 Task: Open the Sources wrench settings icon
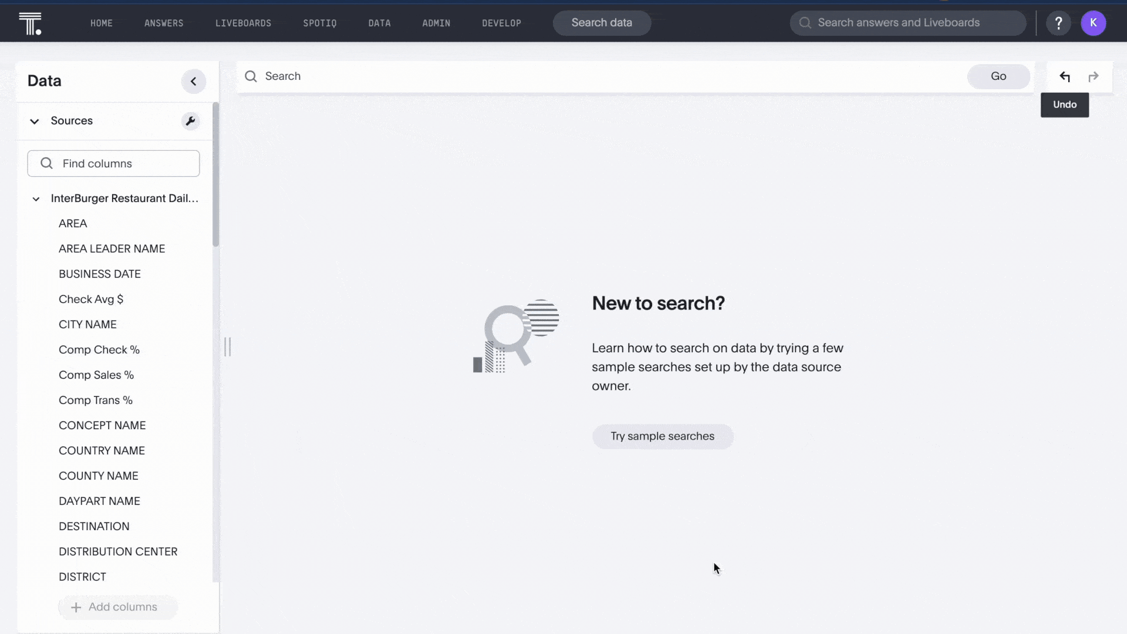[190, 121]
